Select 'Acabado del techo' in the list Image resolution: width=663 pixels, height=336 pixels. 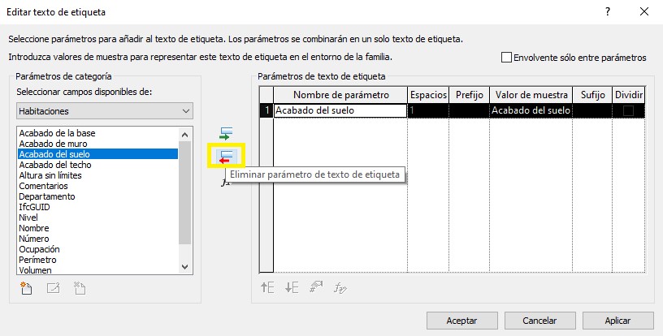tap(54, 165)
